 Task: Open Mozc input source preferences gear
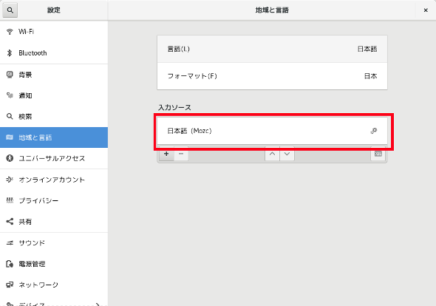tap(374, 131)
